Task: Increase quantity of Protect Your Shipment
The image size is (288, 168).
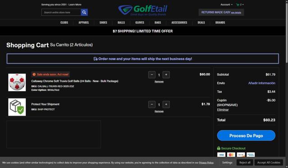Action: pos(166,104)
